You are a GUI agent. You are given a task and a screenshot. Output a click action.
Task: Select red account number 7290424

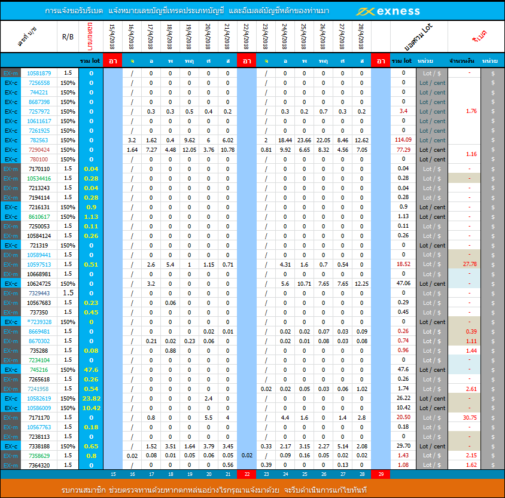pyautogui.click(x=39, y=150)
